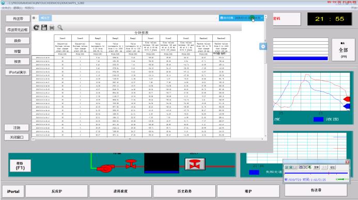
Task: Click the red valve symbol on the pipeline
Action: point(131,164)
